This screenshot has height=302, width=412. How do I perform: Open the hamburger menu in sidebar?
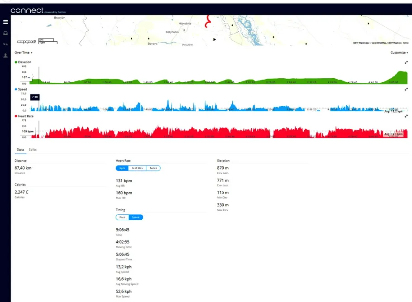5,22
